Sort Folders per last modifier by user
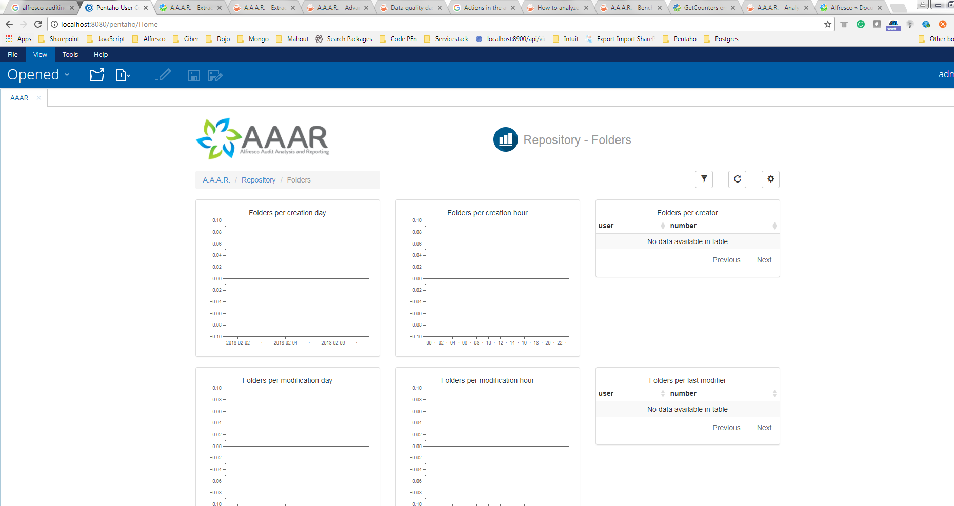 tap(631, 393)
